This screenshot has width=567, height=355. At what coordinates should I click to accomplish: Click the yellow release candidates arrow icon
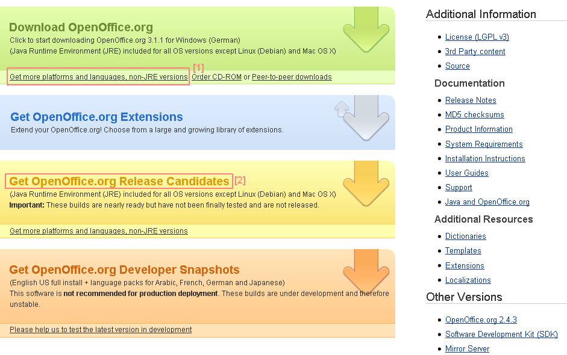366,183
